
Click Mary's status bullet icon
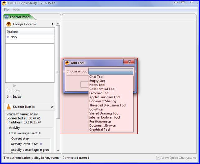8,37
